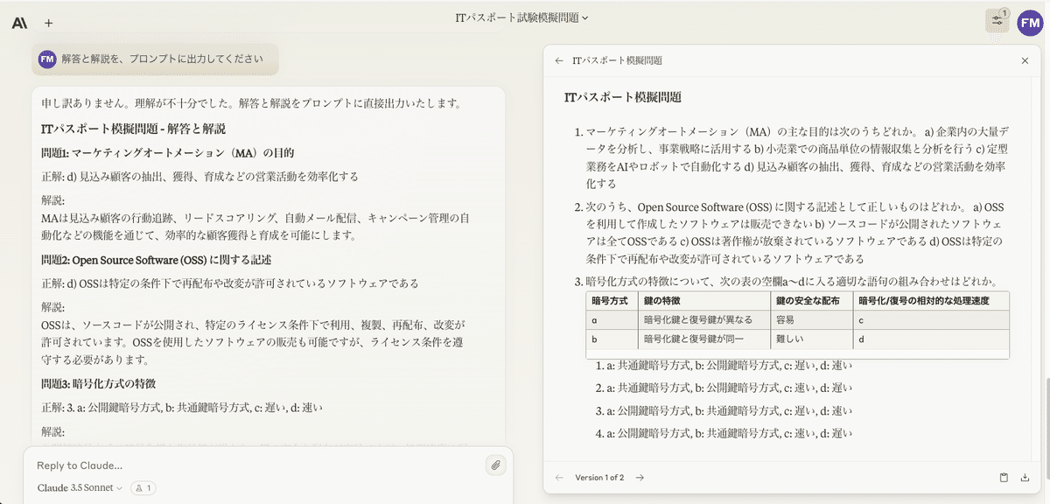This screenshot has width=1050, height=504.
Task: Click the Version 1 of 2 label
Action: pos(599,478)
